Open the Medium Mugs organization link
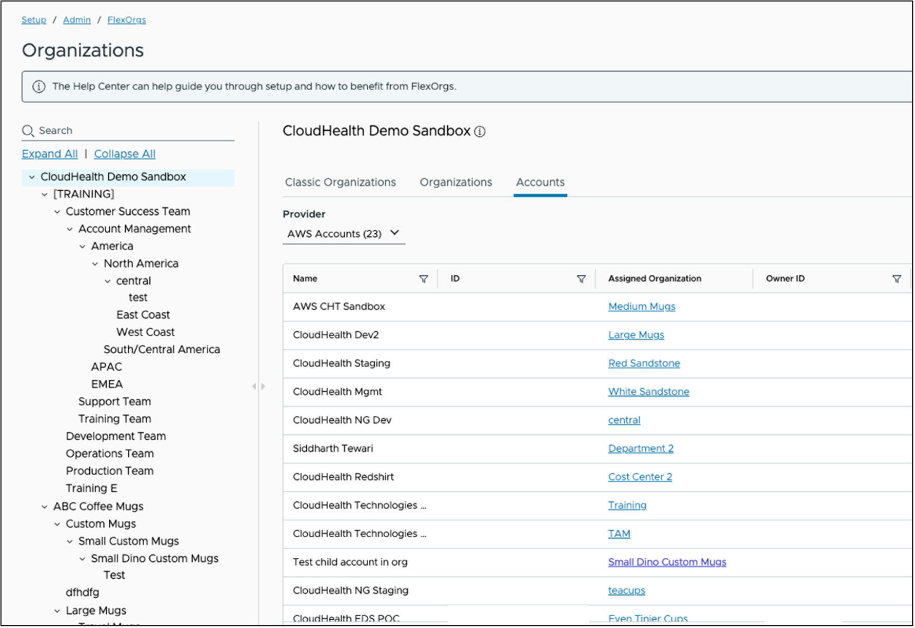The height and width of the screenshot is (628, 915). point(642,307)
